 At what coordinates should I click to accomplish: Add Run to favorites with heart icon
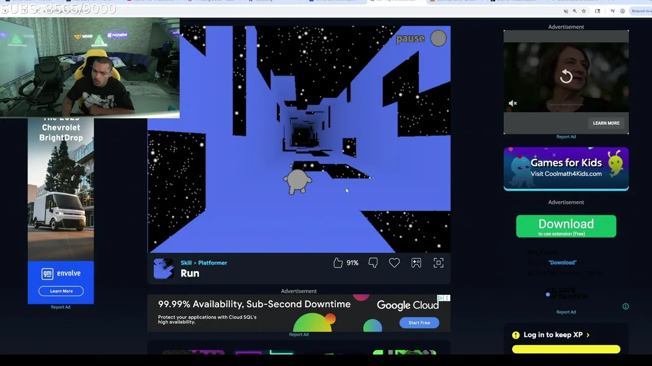pos(394,263)
